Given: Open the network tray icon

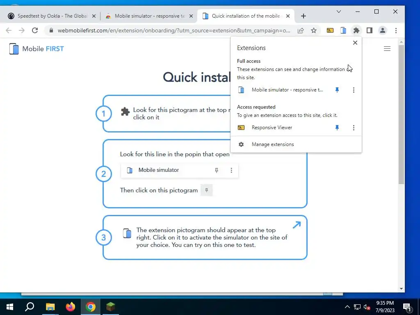Looking at the screenshot, I should coord(357,307).
